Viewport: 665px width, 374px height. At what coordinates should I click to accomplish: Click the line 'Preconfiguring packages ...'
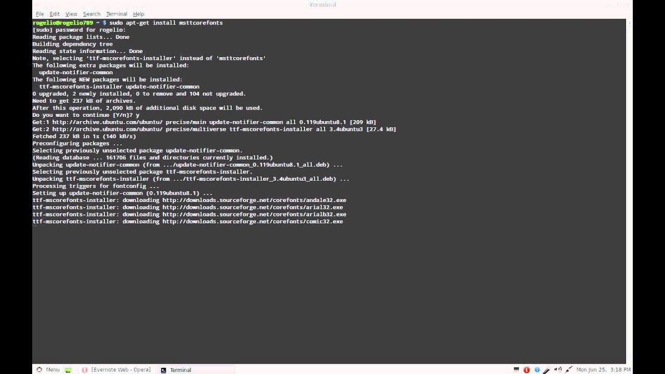coord(77,143)
